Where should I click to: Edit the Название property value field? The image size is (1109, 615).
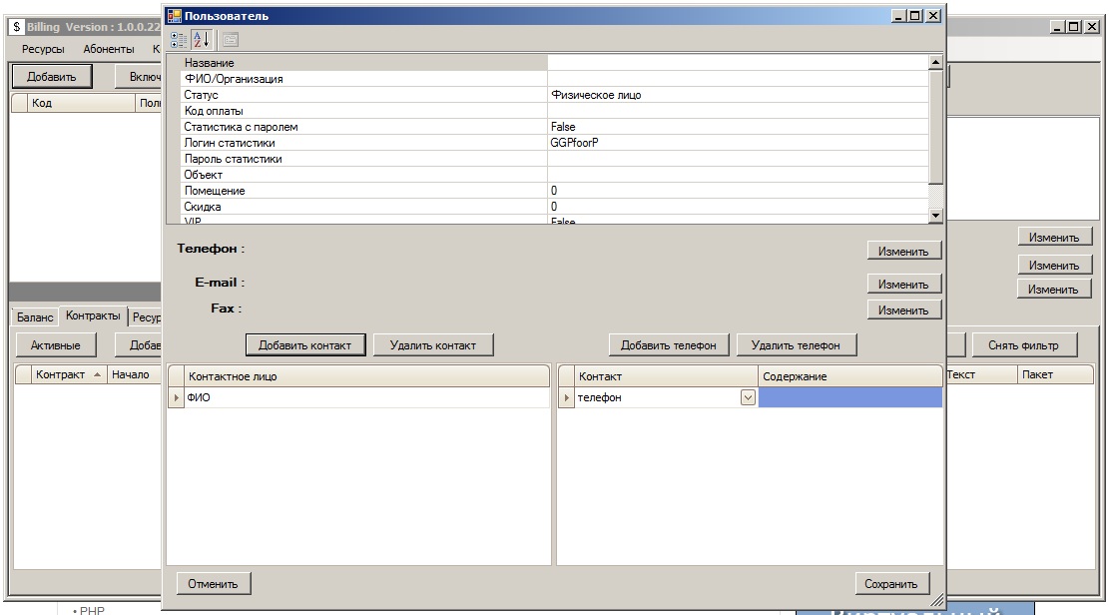click(x=738, y=62)
